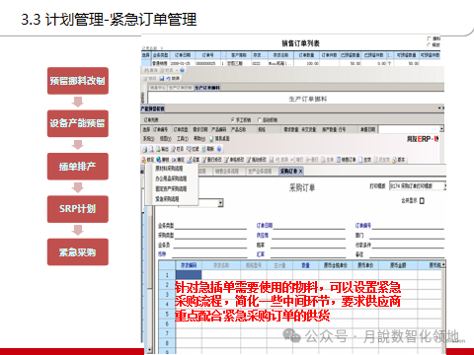
Task: Select the 自动核销 radio button
Action: [259, 120]
